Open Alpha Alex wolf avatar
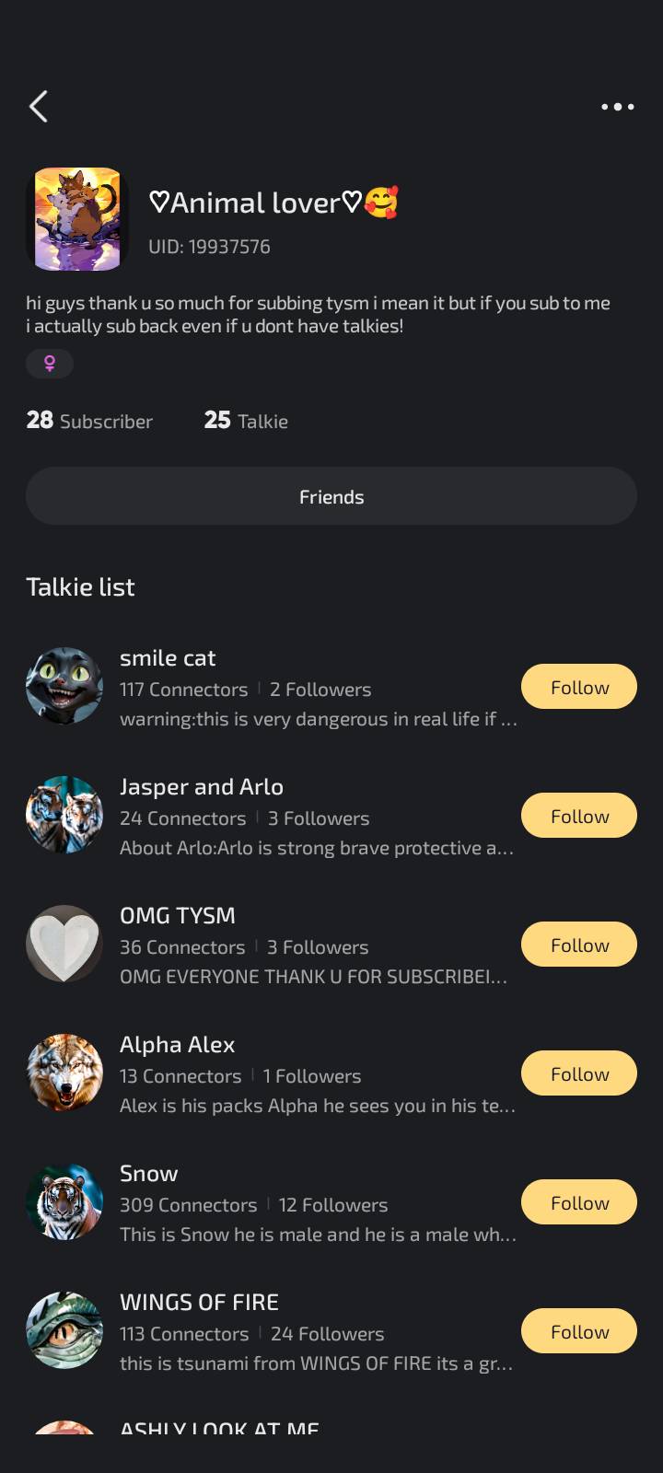The width and height of the screenshot is (663, 1473). [x=64, y=1073]
